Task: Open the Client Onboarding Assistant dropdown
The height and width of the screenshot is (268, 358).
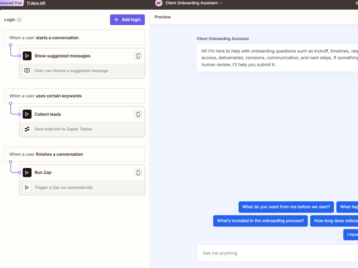Action: [194, 3]
